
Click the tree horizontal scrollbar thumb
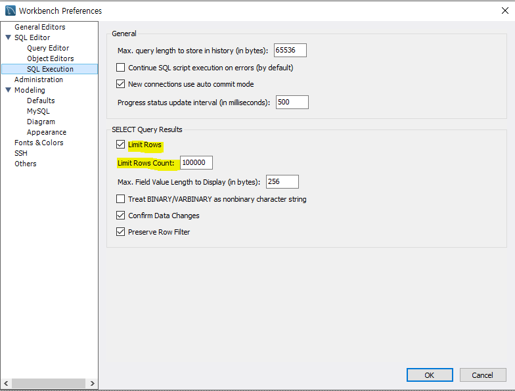(x=49, y=383)
